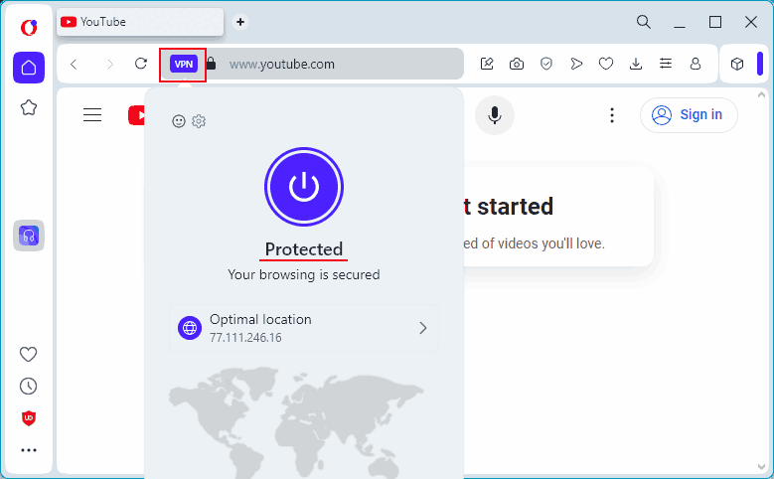This screenshot has height=479, width=774.
Task: Open the profile account icon in toolbar
Action: (x=696, y=64)
